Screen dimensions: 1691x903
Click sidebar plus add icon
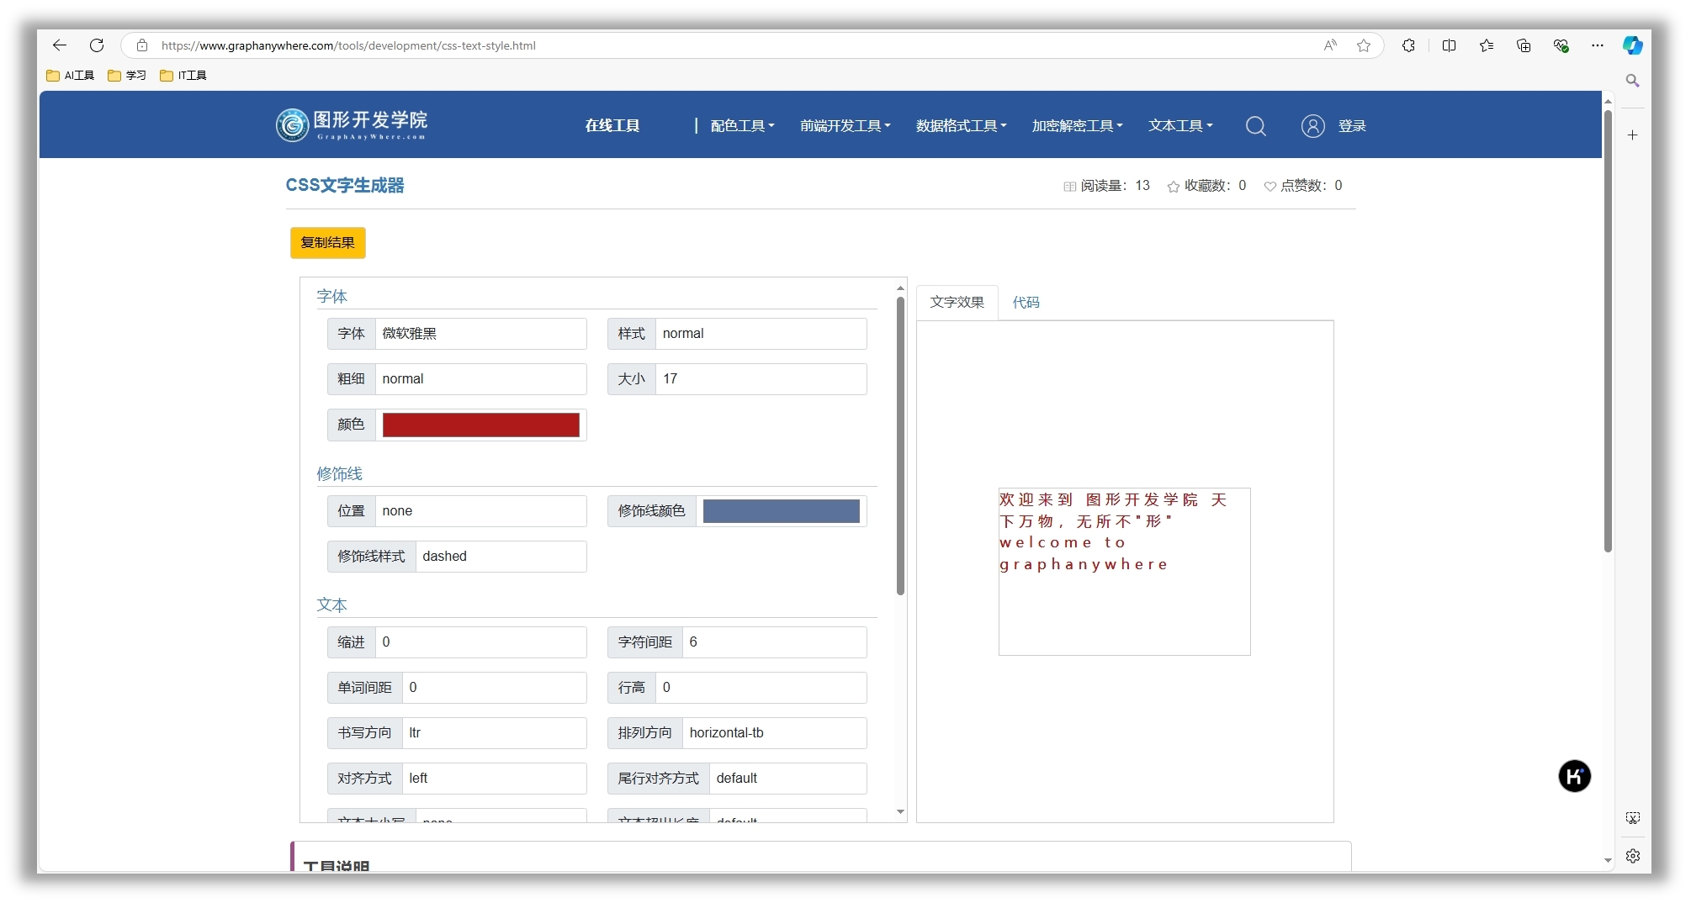[x=1632, y=135]
